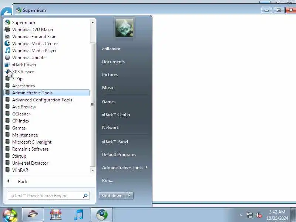
Task: Open the Run... dialog
Action: [108, 180]
